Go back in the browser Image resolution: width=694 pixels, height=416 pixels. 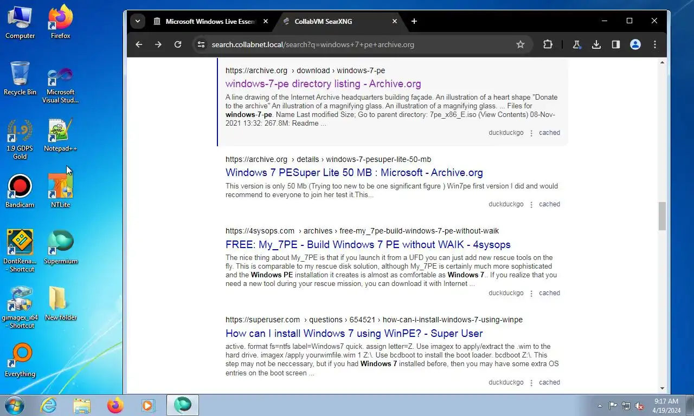pos(139,44)
